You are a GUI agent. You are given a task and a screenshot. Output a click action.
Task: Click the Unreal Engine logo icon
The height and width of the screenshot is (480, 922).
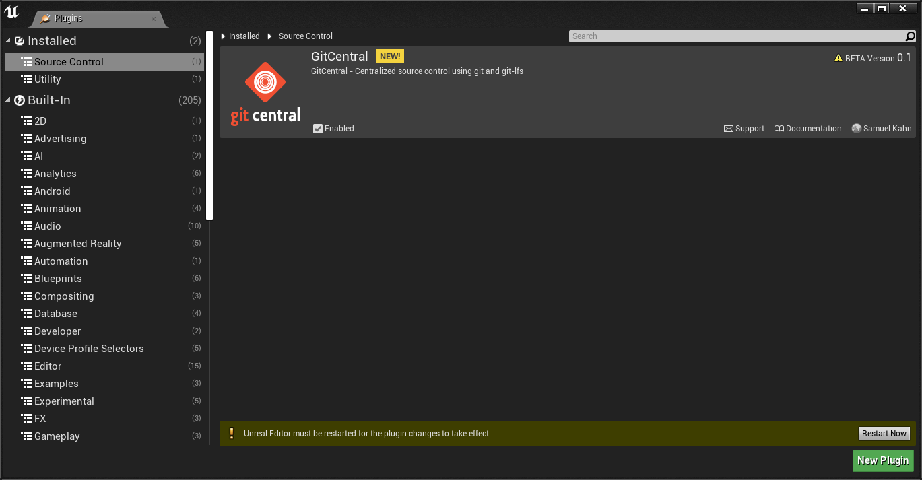tap(12, 12)
